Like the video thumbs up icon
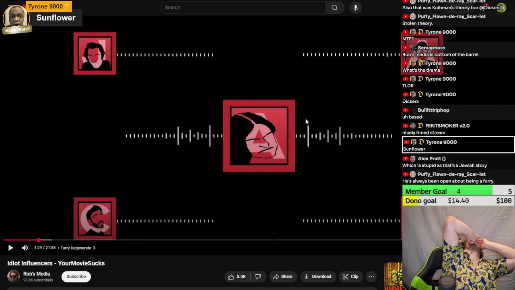This screenshot has height=290, width=515. tap(231, 277)
